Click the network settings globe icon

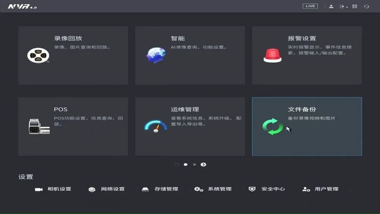92,190
